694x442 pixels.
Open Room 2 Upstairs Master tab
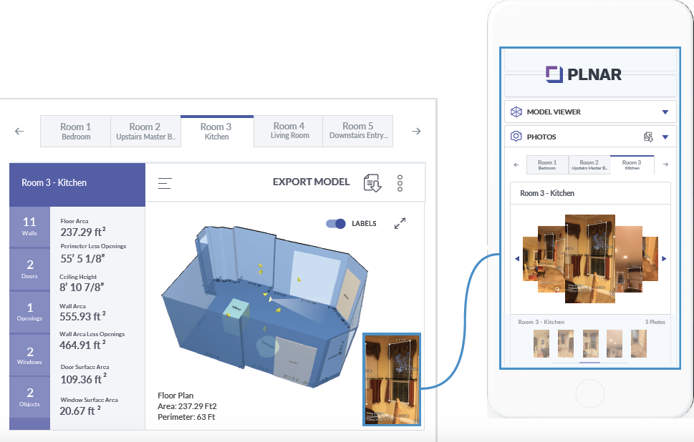click(x=145, y=131)
